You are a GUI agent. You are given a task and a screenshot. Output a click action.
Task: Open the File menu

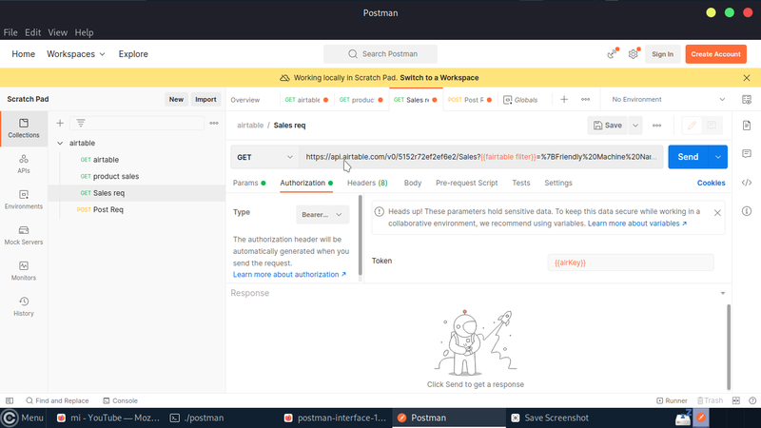(x=10, y=32)
